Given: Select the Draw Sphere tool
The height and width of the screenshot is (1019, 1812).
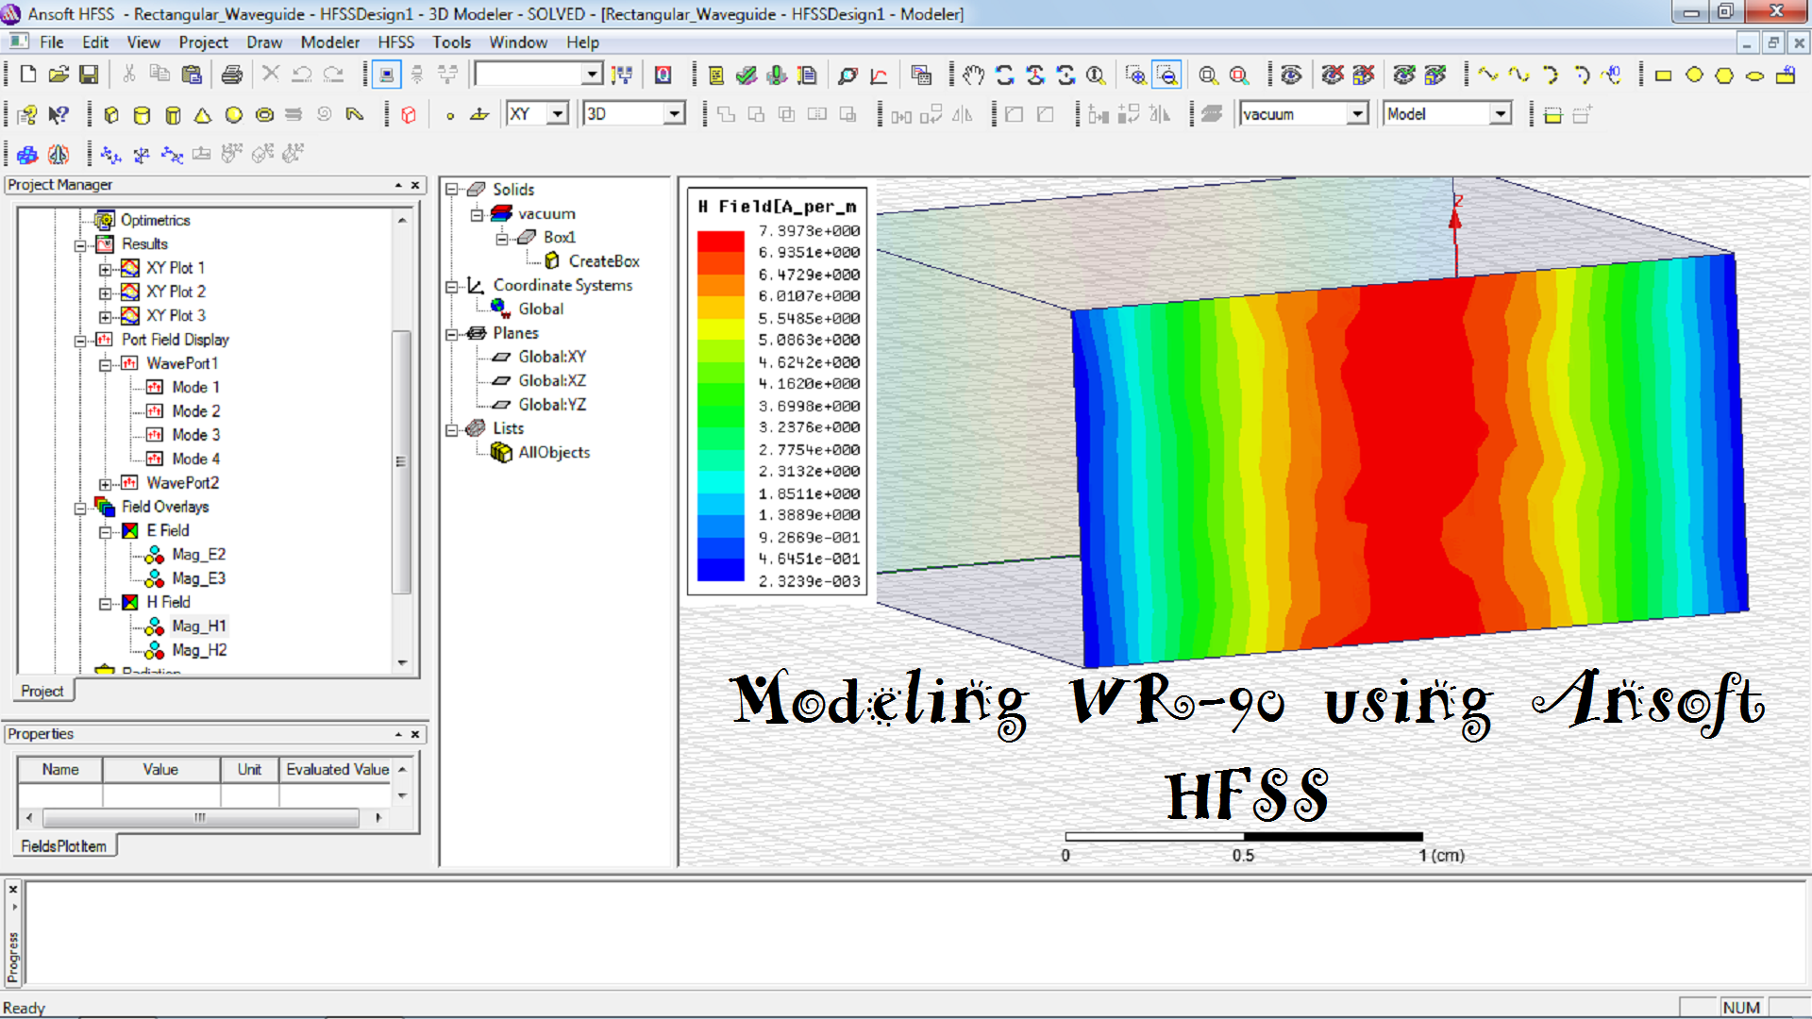Looking at the screenshot, I should click(x=233, y=113).
